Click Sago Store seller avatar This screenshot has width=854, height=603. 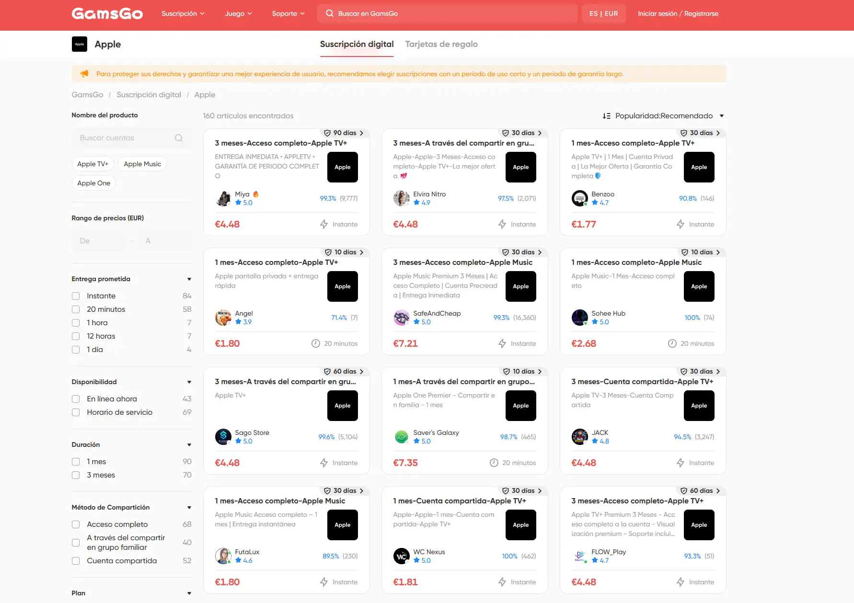223,437
